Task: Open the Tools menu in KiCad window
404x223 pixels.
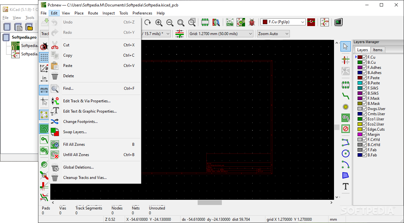Action: coord(30,18)
